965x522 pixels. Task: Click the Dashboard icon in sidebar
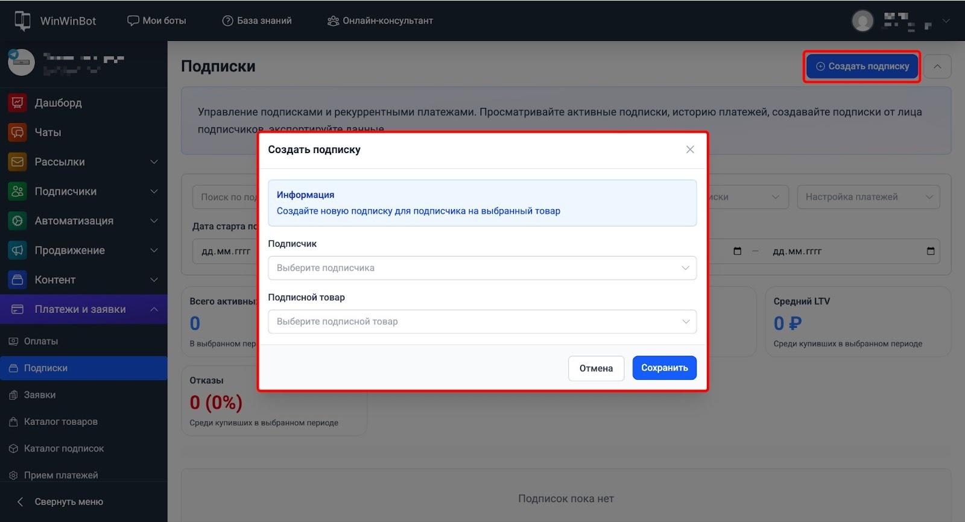[x=17, y=103]
